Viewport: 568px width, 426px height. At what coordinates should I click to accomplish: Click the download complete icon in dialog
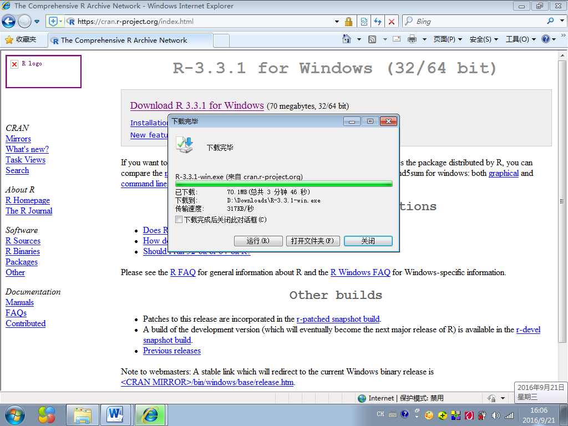pyautogui.click(x=185, y=145)
